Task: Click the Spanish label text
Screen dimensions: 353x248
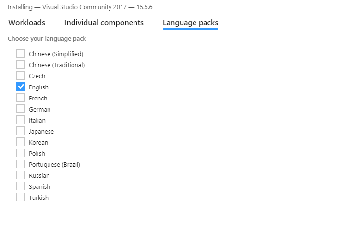Action: [39, 187]
